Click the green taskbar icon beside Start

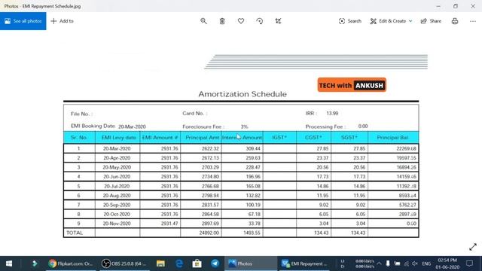tap(35, 263)
